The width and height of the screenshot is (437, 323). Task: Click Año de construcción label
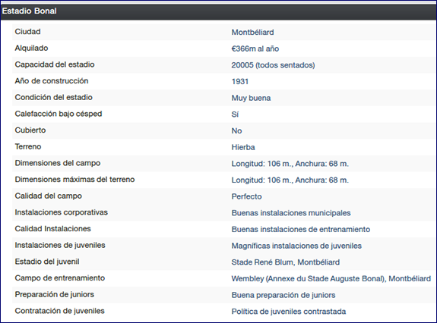pyautogui.click(x=52, y=81)
